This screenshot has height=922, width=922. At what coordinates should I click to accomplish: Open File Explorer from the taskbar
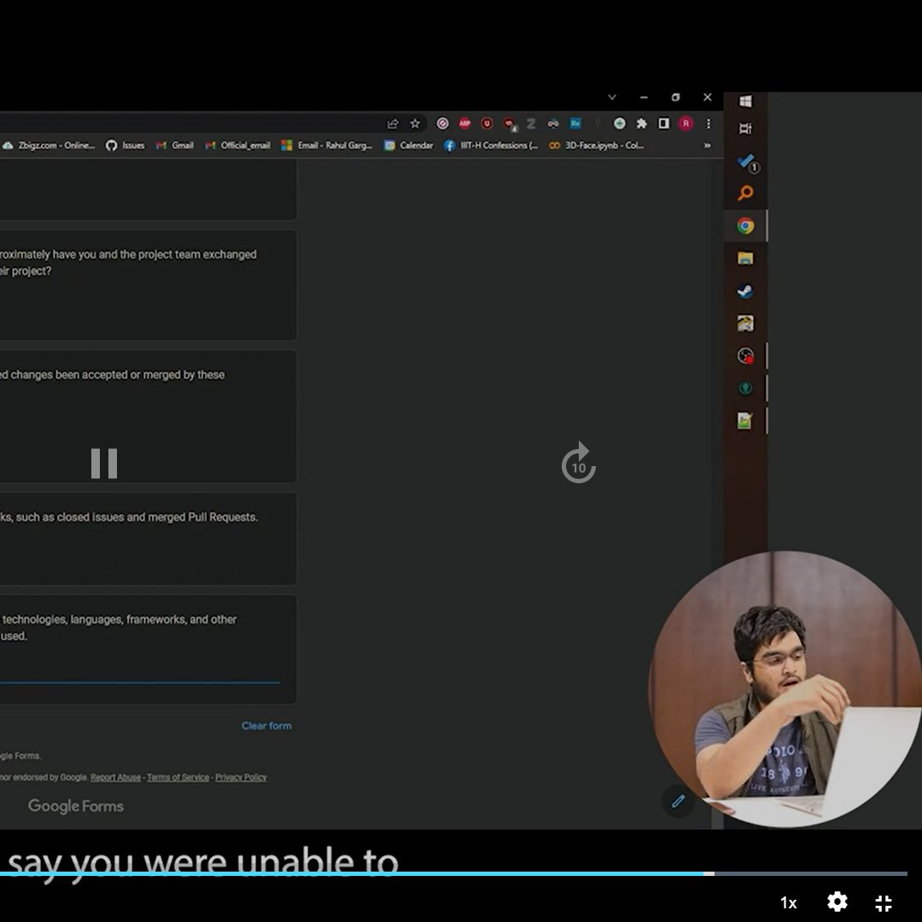[745, 258]
